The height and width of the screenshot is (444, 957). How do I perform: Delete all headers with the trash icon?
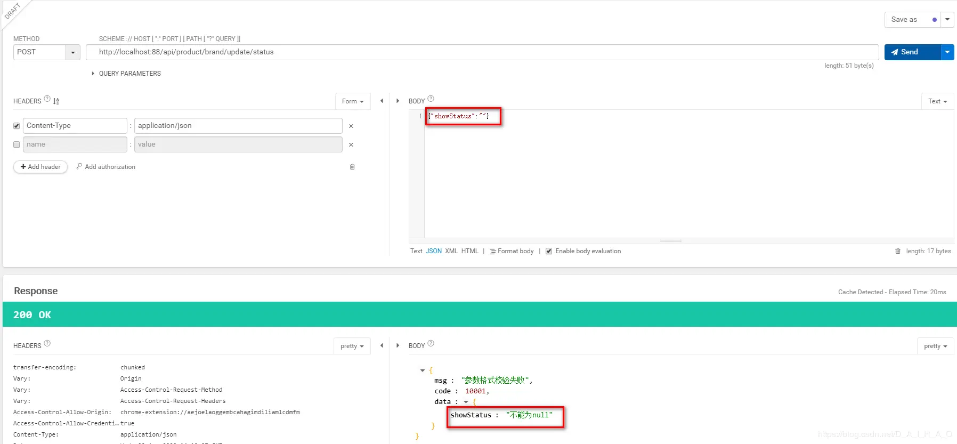coord(352,167)
